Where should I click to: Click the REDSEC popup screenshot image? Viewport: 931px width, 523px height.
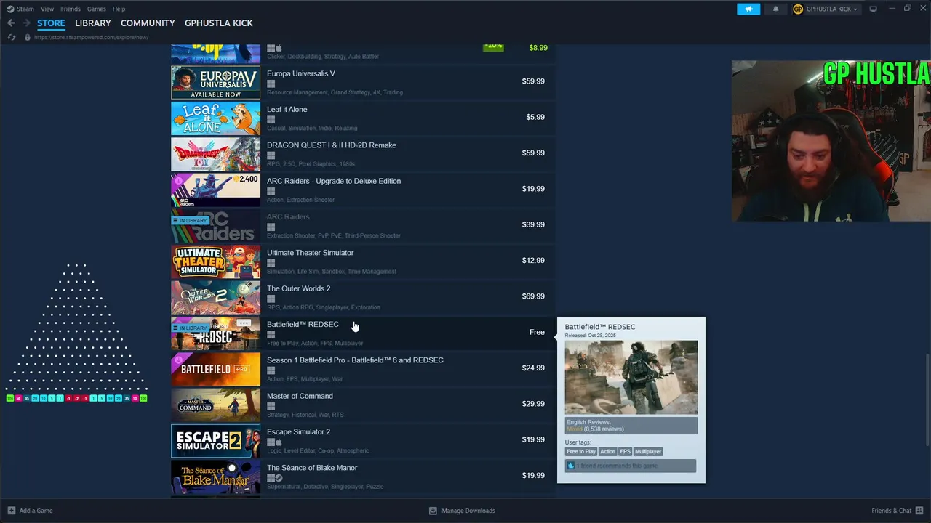pyautogui.click(x=631, y=377)
